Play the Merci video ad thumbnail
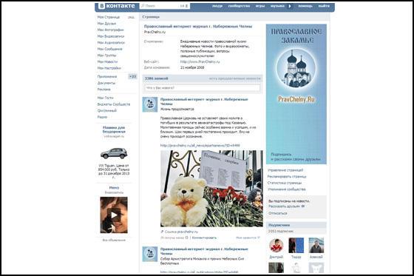This screenshot has width=414, height=276. tap(114, 215)
